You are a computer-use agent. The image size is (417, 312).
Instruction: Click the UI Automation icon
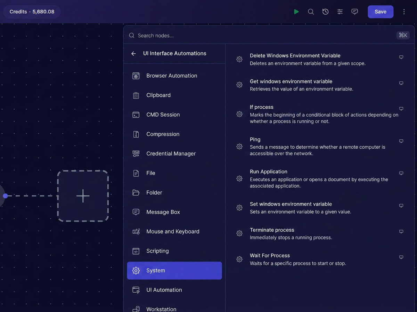tap(136, 290)
